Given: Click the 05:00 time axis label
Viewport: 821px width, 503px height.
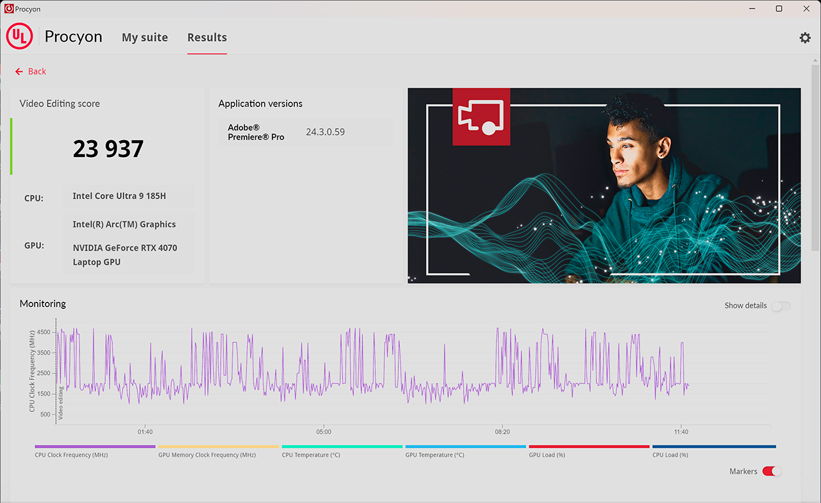Looking at the screenshot, I should [x=324, y=432].
